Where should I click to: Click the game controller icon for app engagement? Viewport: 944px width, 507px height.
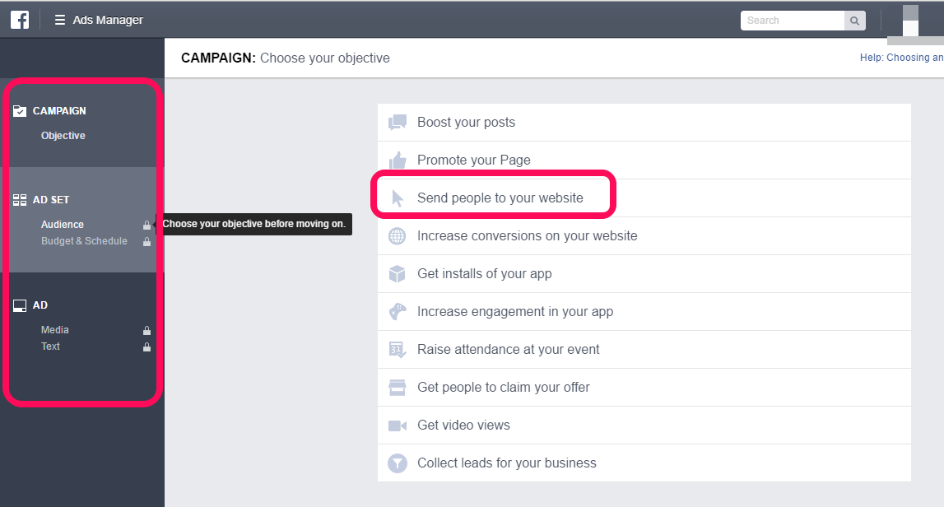398,312
